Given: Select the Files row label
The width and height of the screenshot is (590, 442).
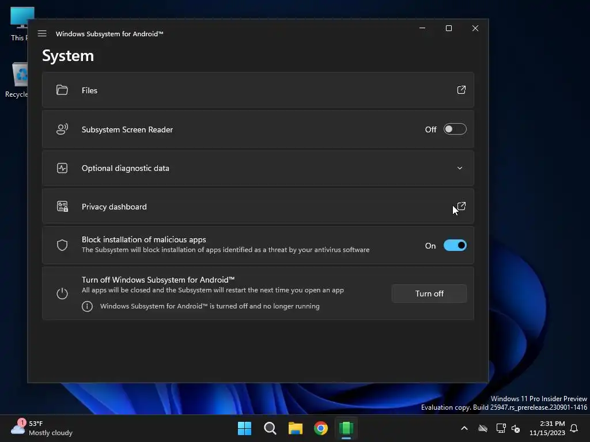Looking at the screenshot, I should coord(89,90).
